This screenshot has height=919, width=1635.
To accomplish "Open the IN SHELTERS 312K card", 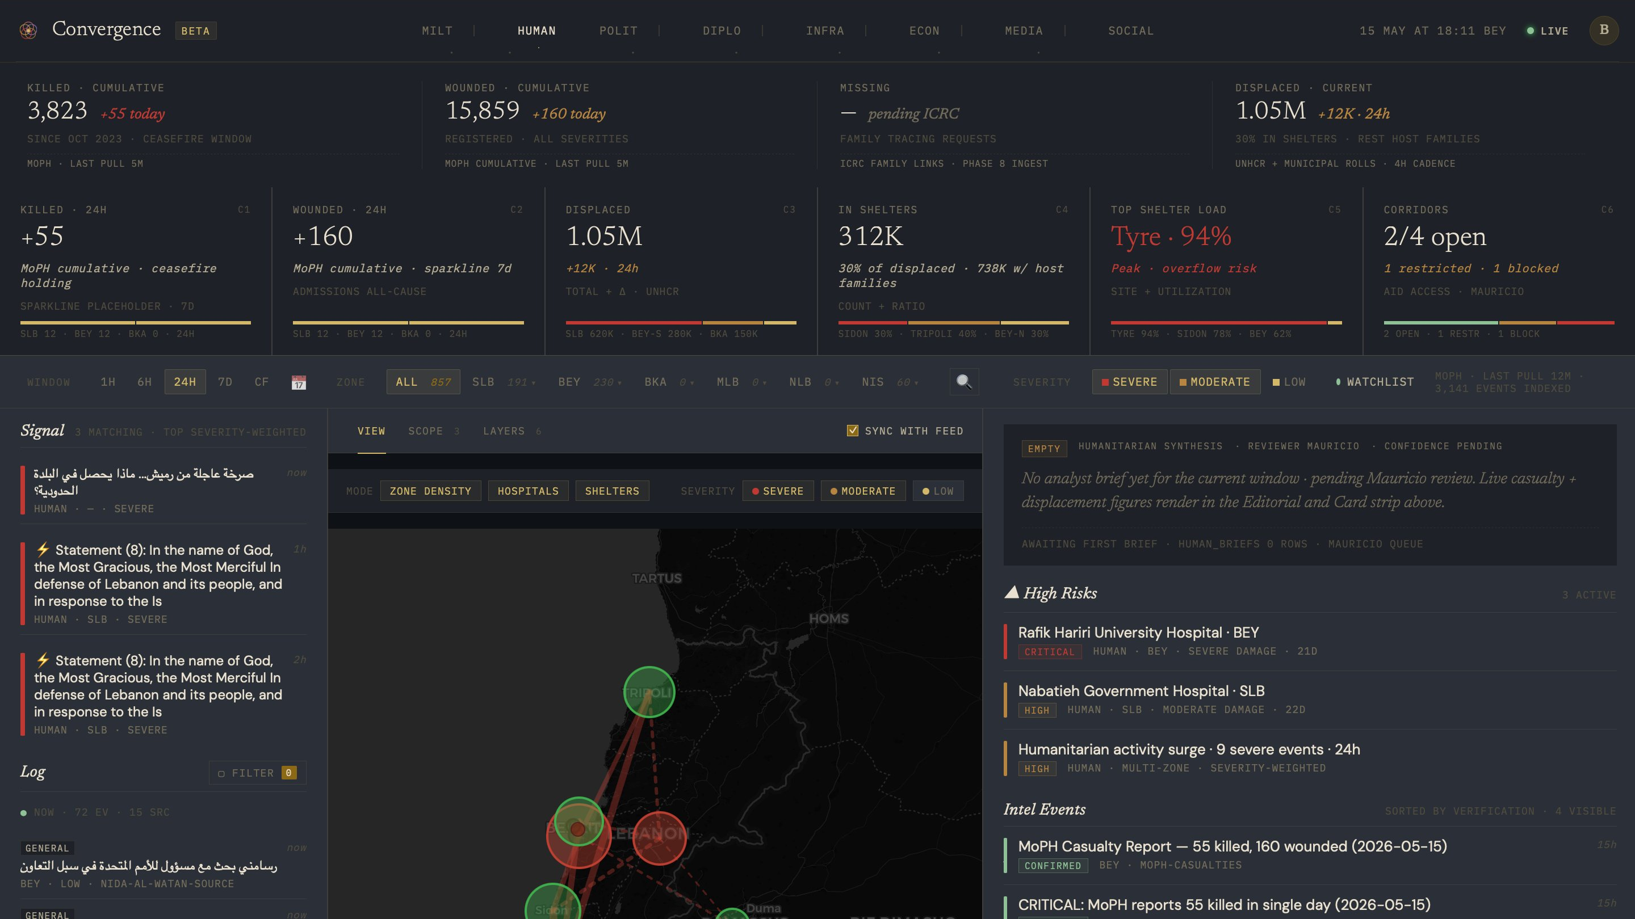I will 953,272.
